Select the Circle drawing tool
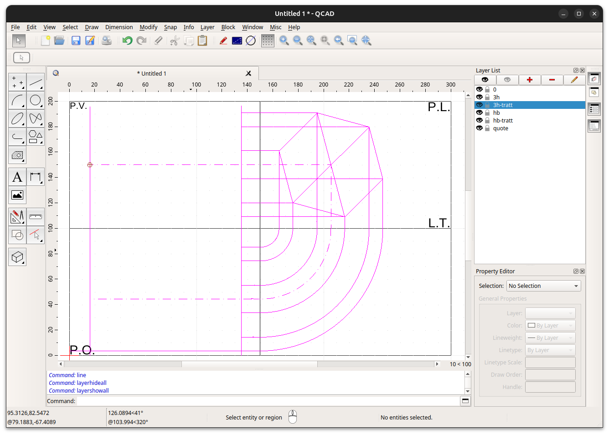This screenshot has height=435, width=609. click(x=36, y=101)
